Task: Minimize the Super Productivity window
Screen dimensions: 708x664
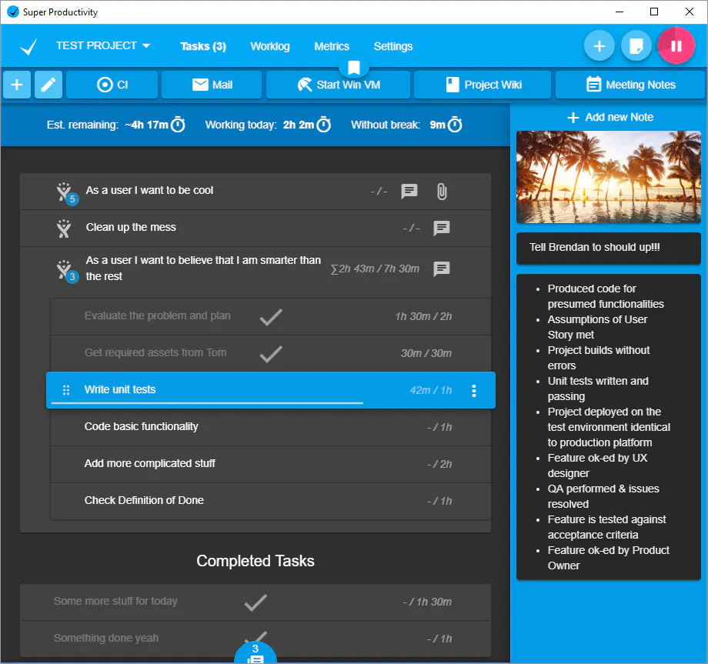Action: [619, 12]
